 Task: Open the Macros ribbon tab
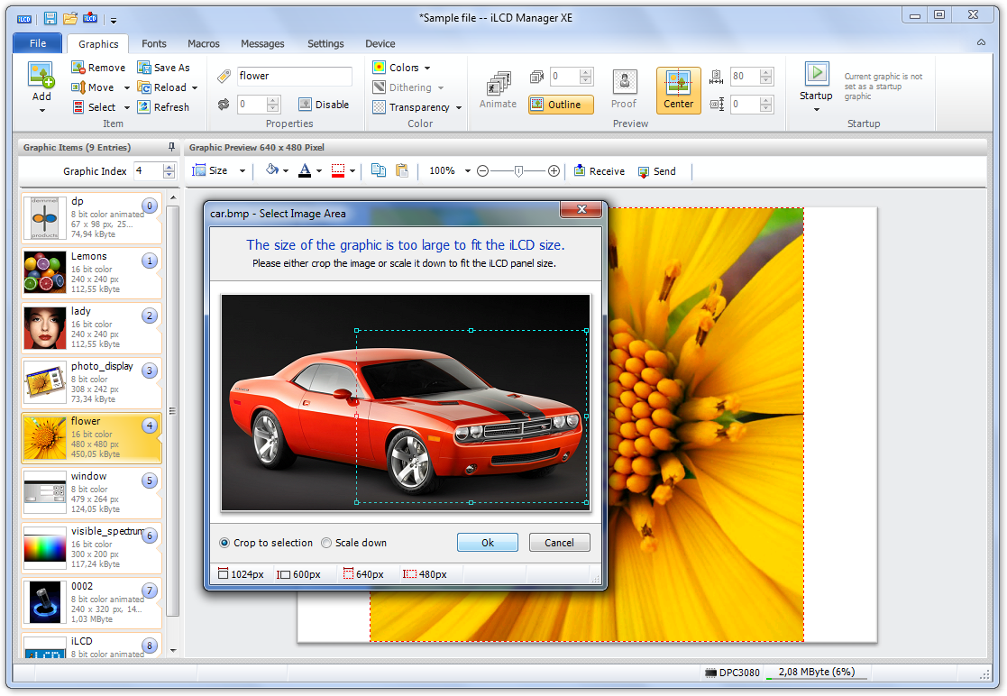click(204, 43)
